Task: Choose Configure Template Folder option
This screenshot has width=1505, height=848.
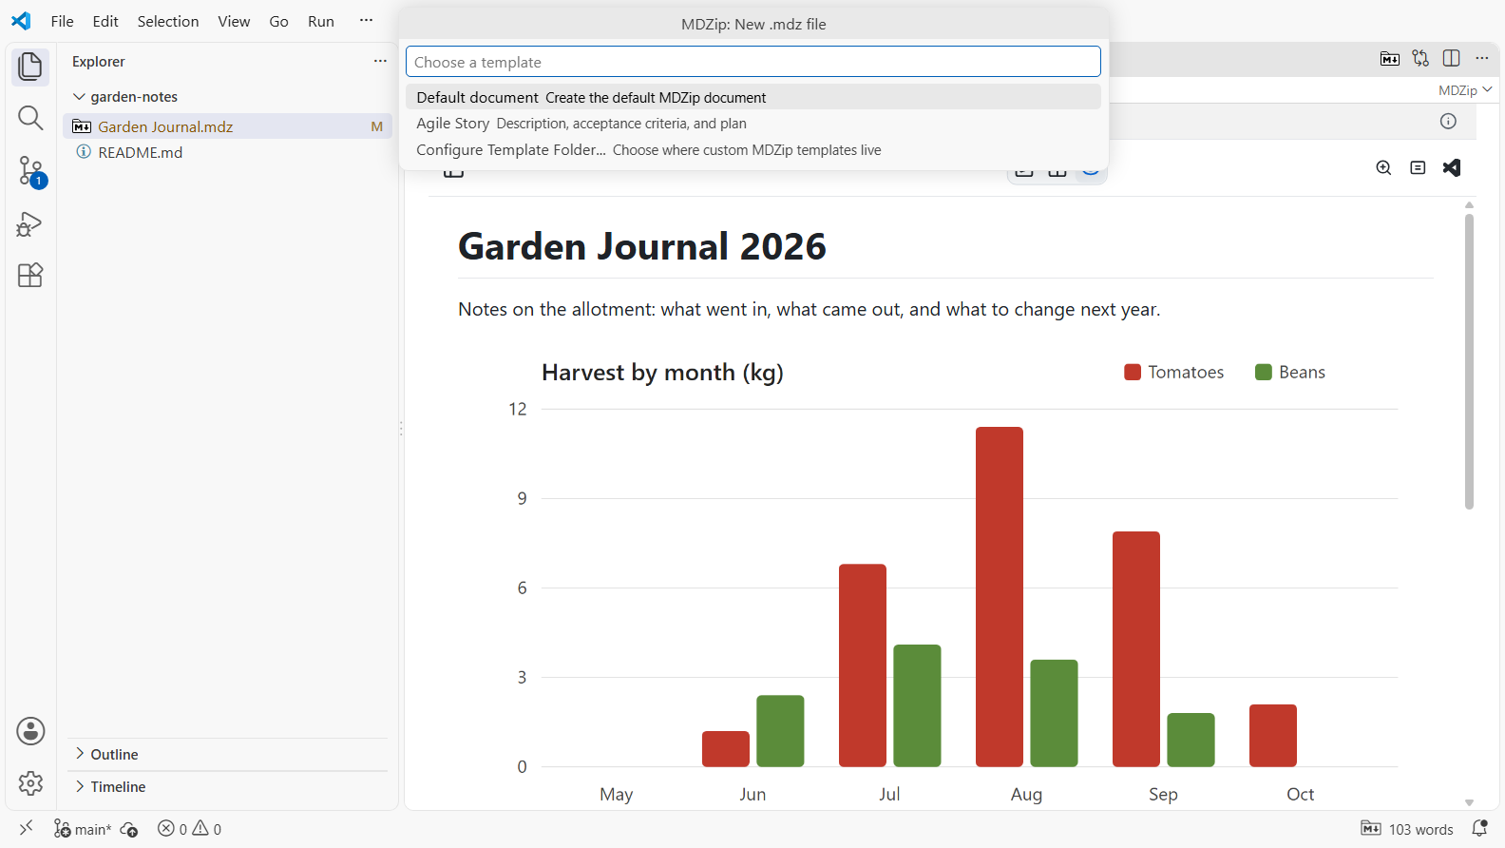Action: pos(753,150)
